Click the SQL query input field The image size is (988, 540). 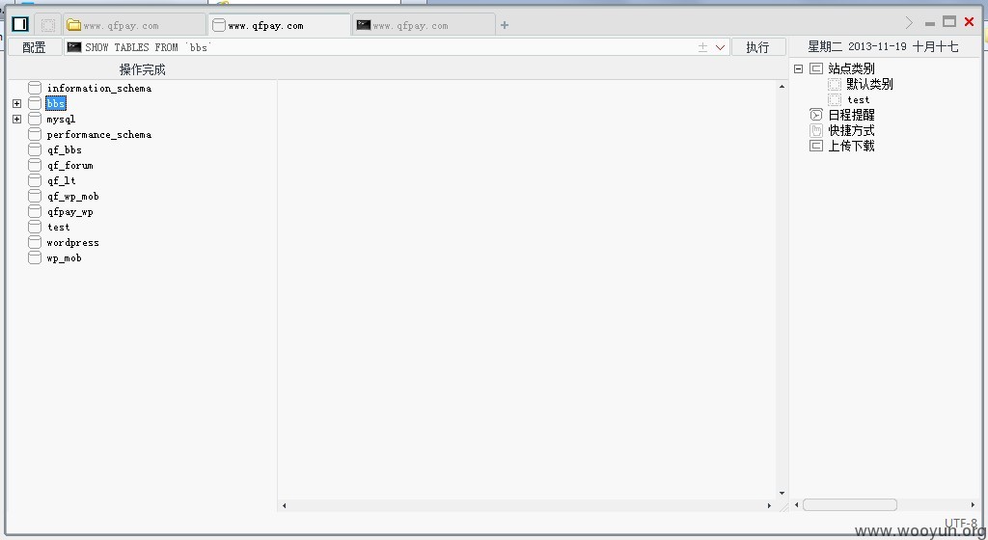pyautogui.click(x=397, y=47)
